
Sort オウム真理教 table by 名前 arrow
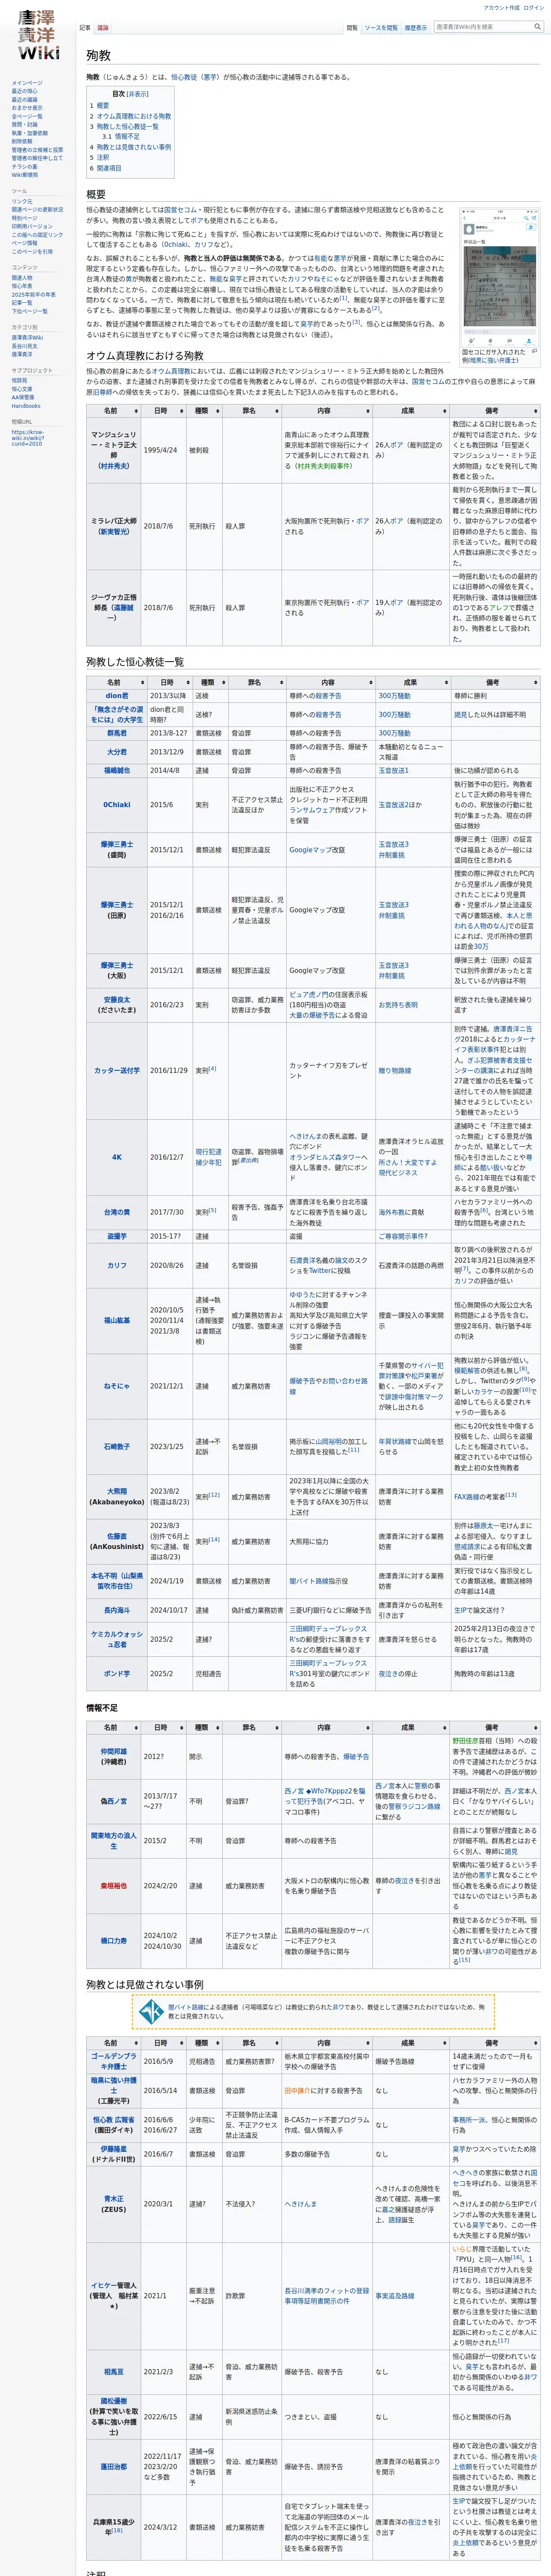(x=136, y=410)
